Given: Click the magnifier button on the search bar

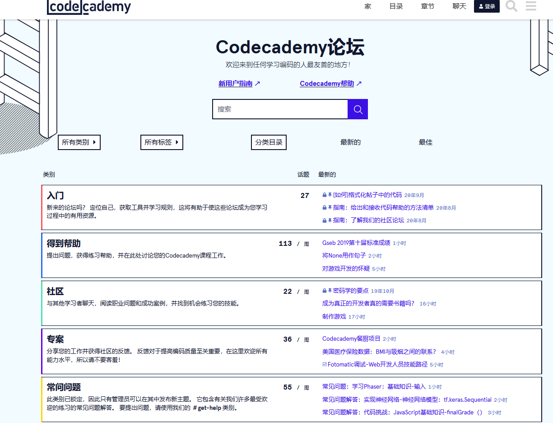Looking at the screenshot, I should pyautogui.click(x=358, y=109).
